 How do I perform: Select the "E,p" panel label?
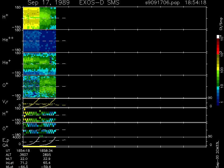(x=6, y=141)
